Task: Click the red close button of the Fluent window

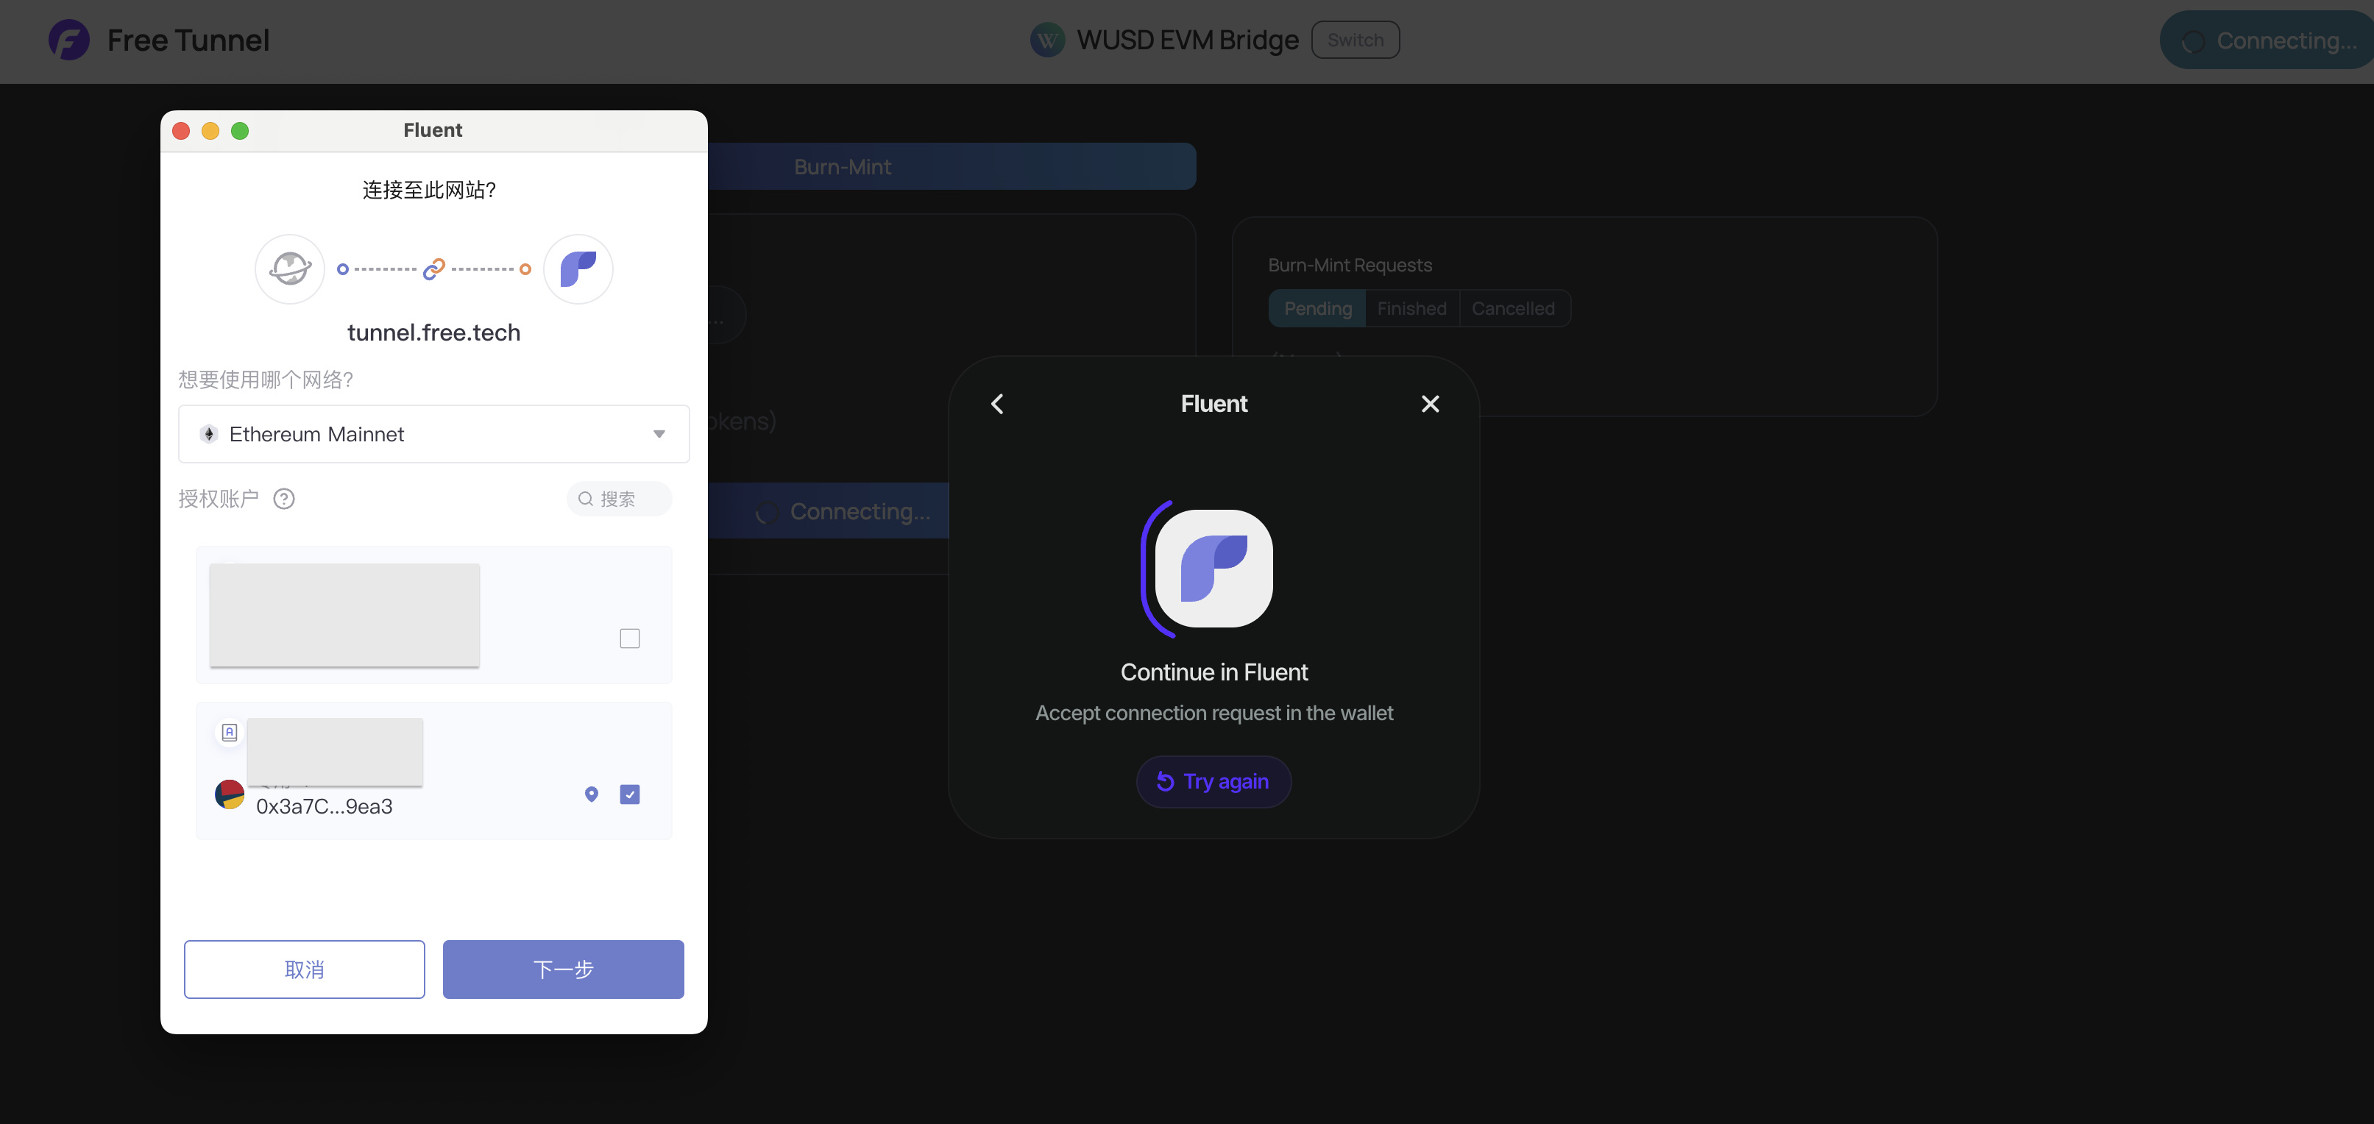Action: (182, 131)
